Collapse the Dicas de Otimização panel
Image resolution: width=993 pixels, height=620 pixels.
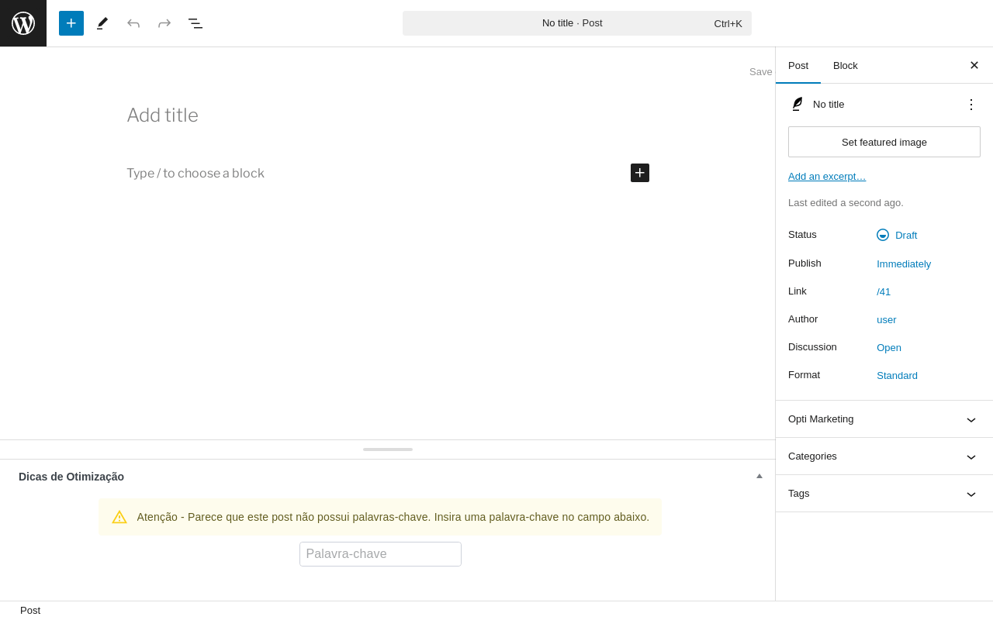coord(759,477)
